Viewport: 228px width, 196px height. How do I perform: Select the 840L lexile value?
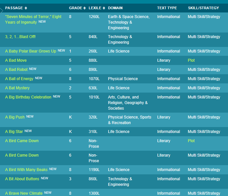[x=93, y=37]
